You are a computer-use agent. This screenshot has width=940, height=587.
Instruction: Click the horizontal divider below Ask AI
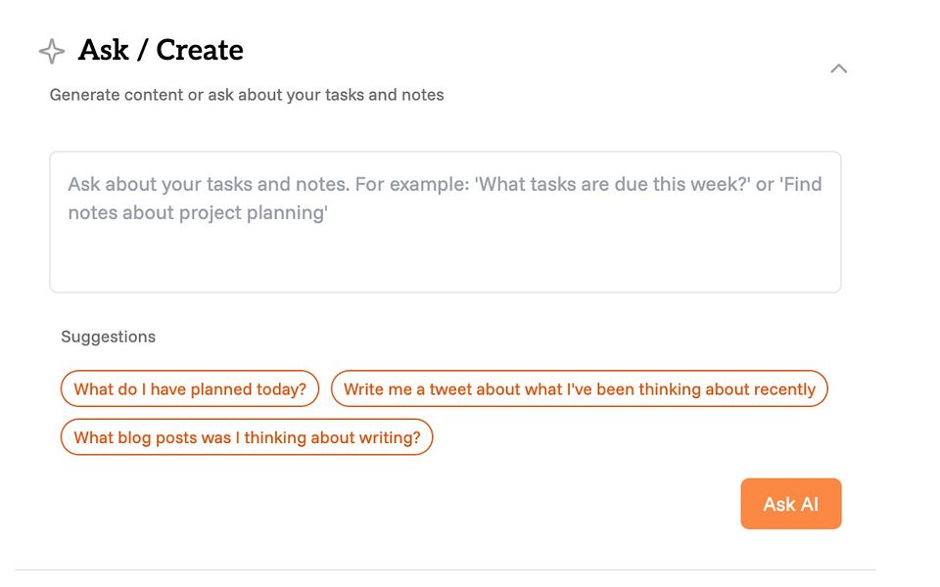[445, 569]
